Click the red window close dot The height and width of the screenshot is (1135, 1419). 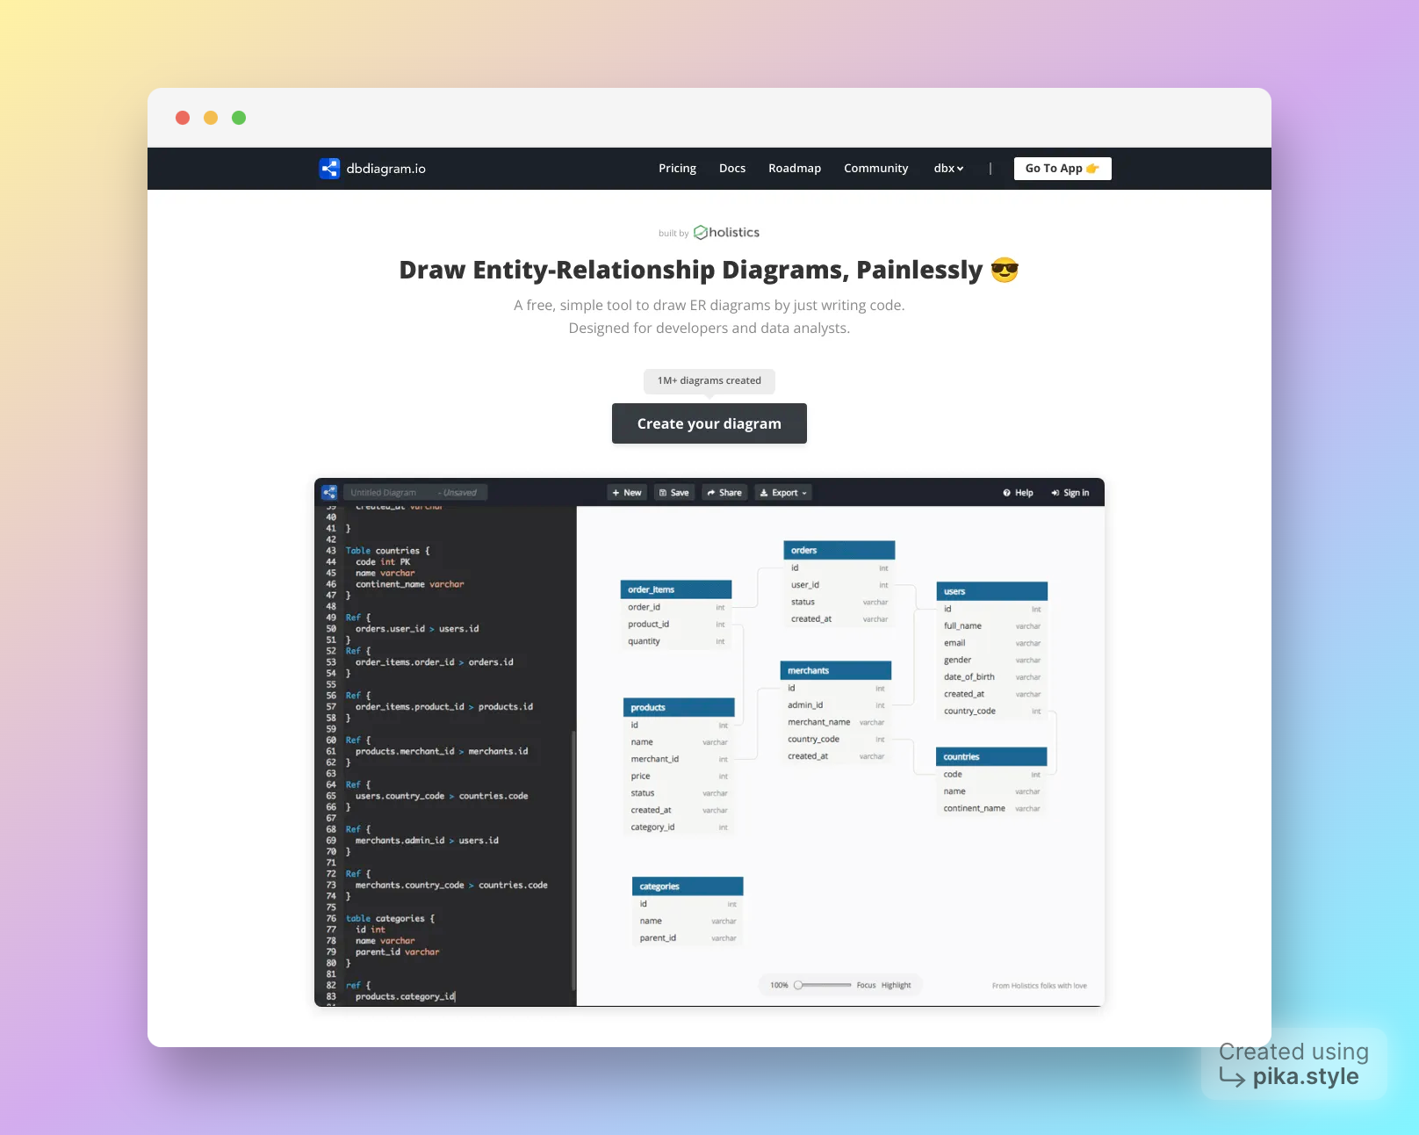(183, 118)
